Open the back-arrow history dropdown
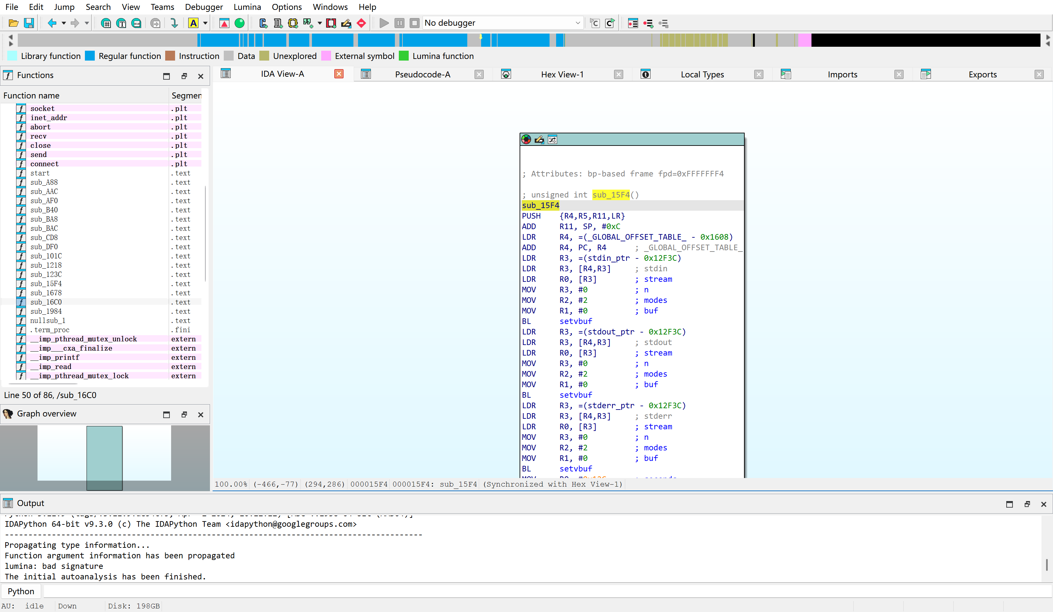The image size is (1053, 612). point(64,23)
